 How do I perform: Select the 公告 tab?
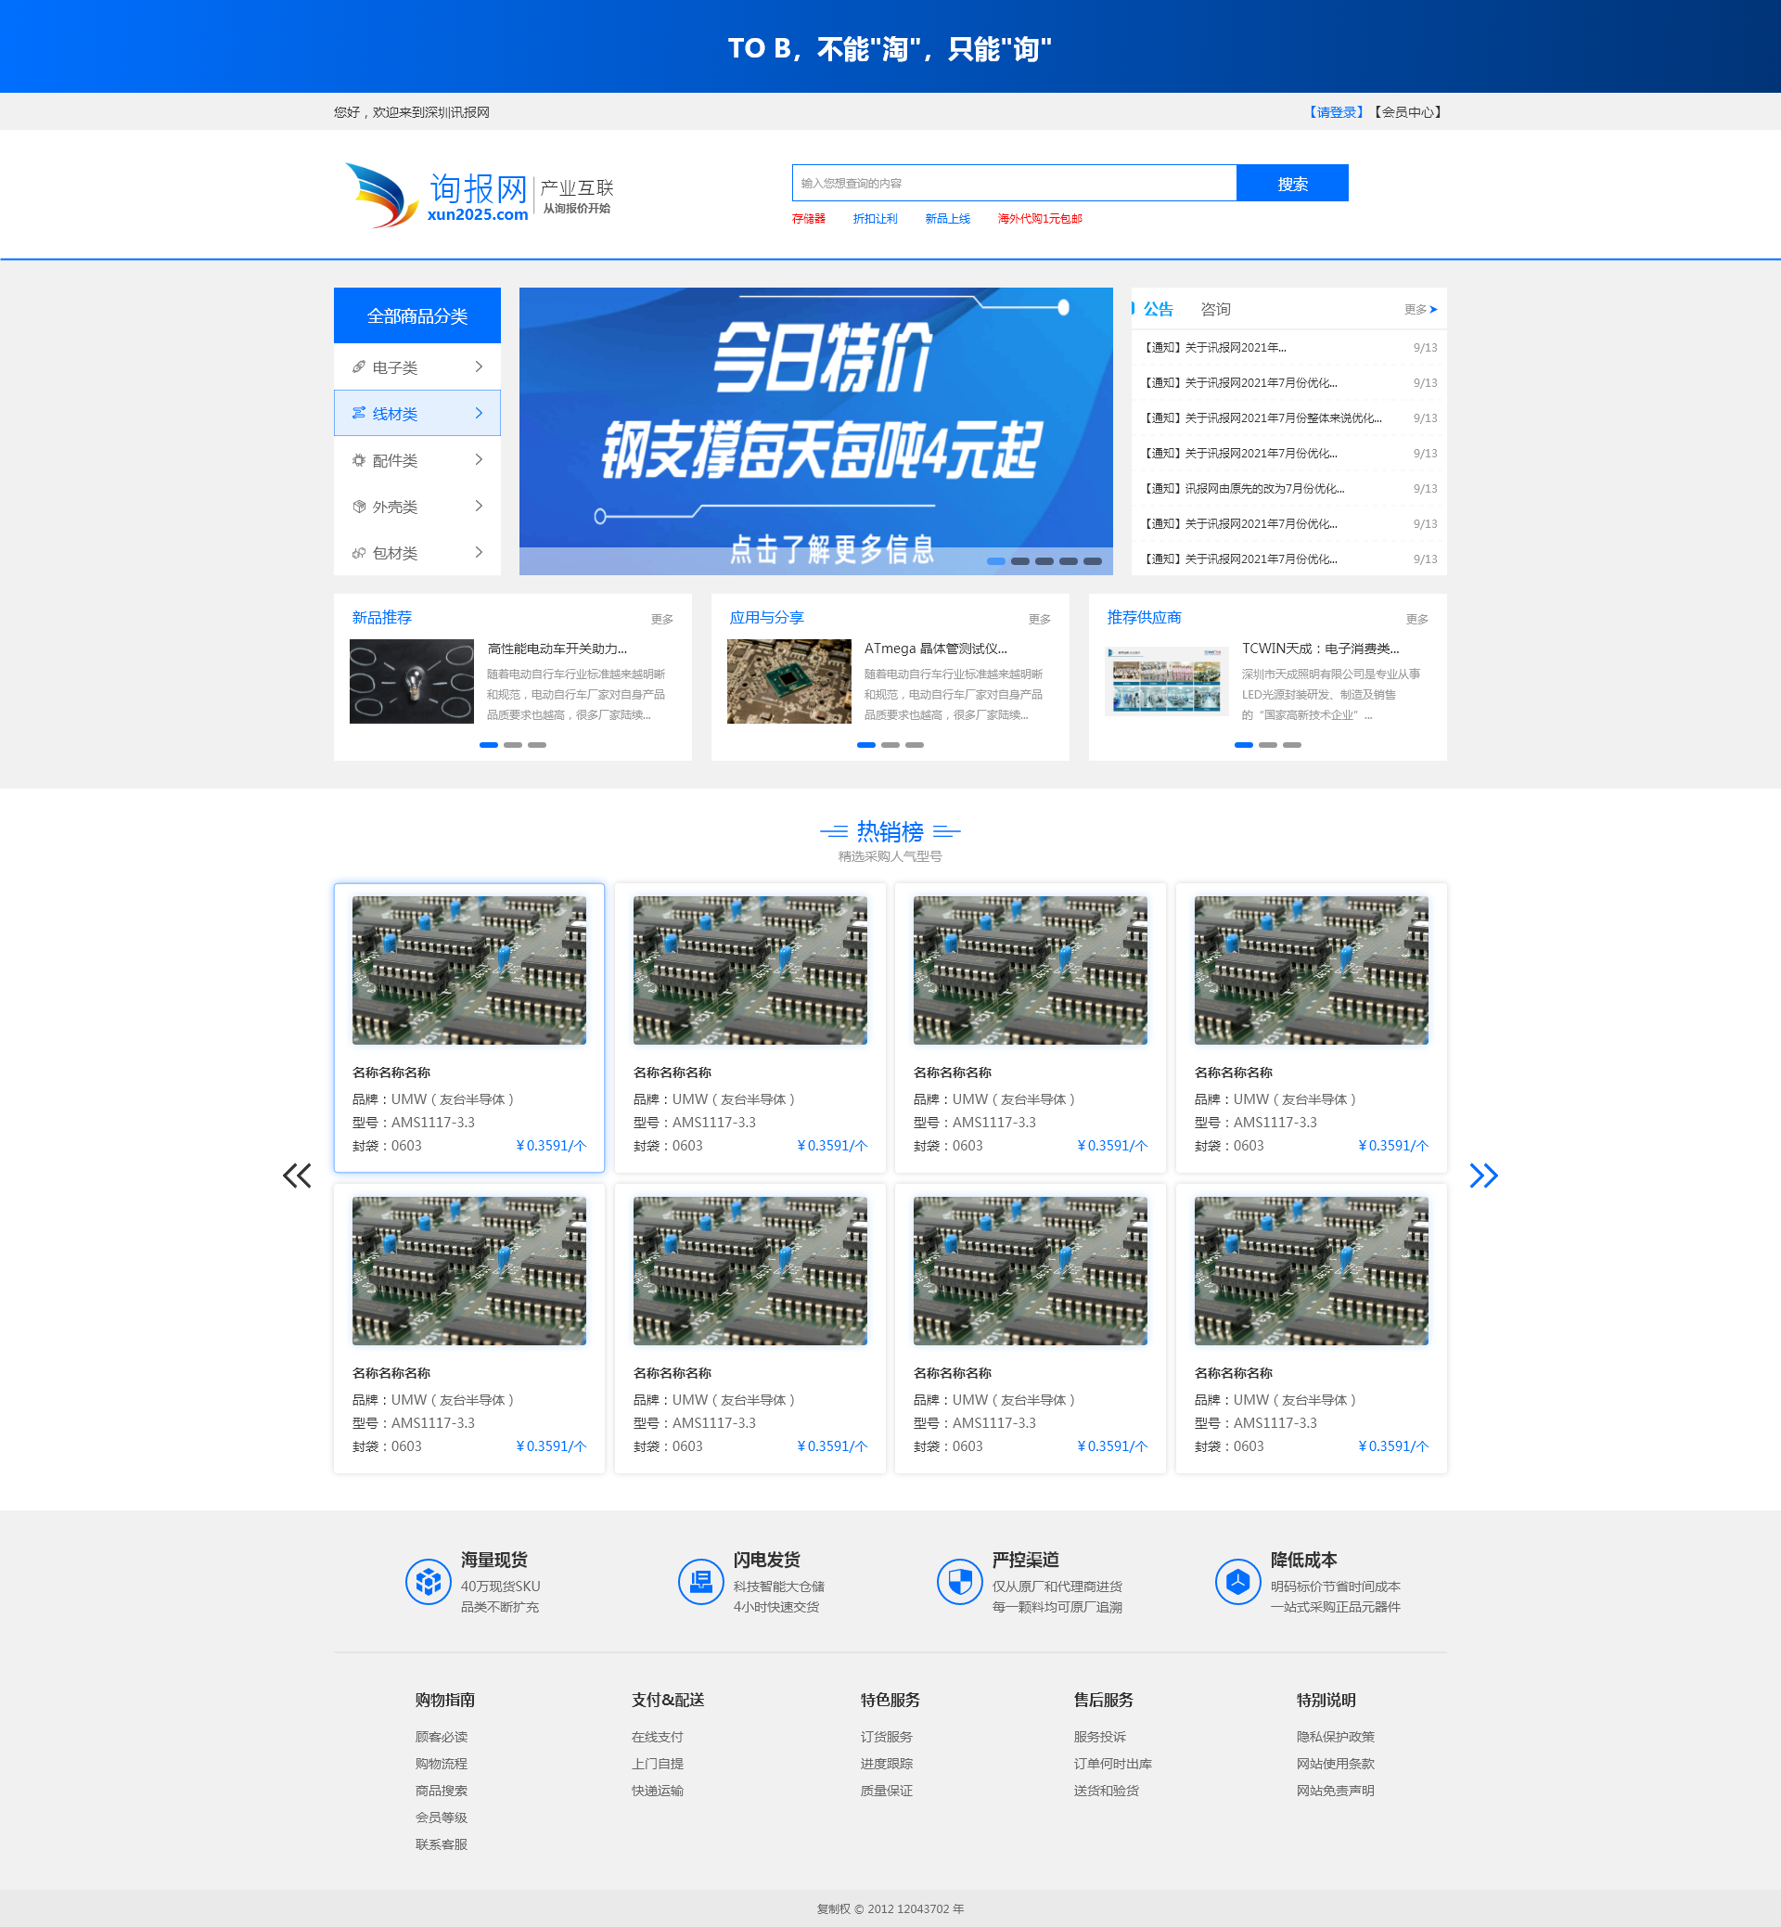coord(1158,310)
